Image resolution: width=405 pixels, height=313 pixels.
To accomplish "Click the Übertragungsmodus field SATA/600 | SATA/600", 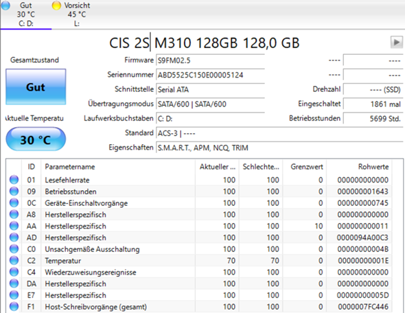I will click(210, 104).
